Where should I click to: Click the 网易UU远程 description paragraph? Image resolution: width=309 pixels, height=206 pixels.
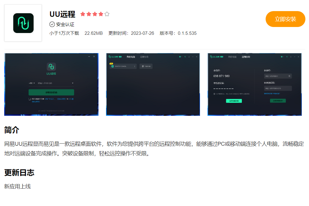click(x=154, y=149)
